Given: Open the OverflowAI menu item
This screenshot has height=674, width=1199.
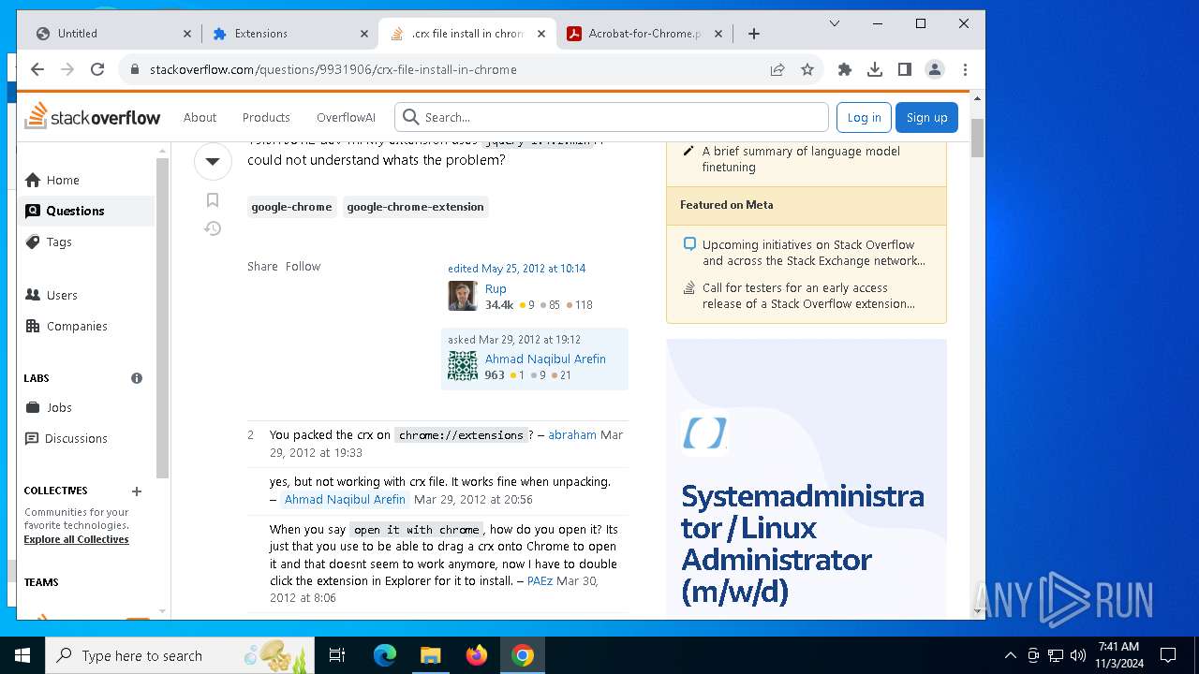Looking at the screenshot, I should coord(346,118).
